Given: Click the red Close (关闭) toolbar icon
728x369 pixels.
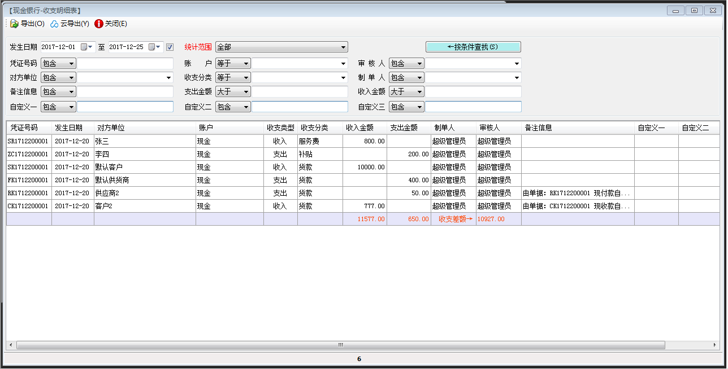Looking at the screenshot, I should (99, 24).
